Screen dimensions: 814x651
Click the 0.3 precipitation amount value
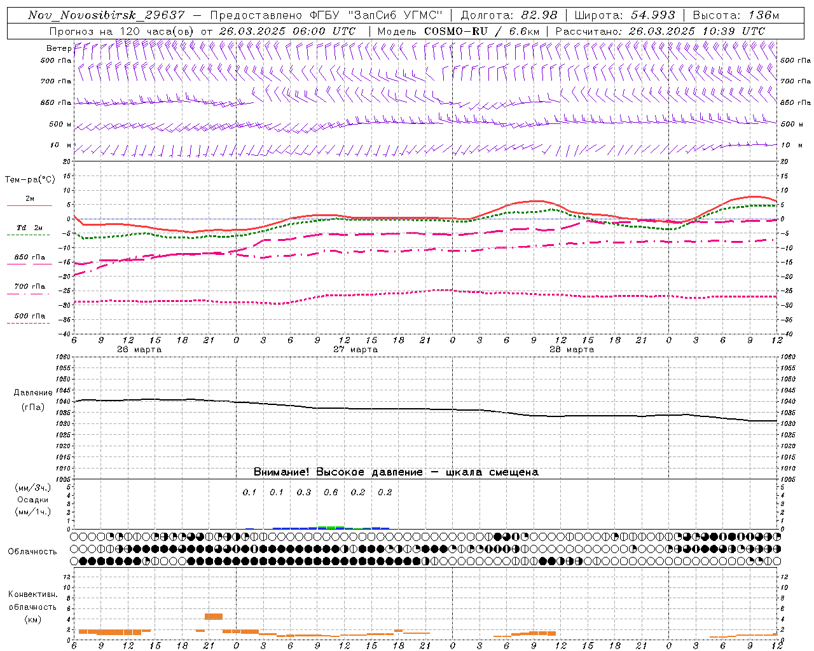point(304,492)
